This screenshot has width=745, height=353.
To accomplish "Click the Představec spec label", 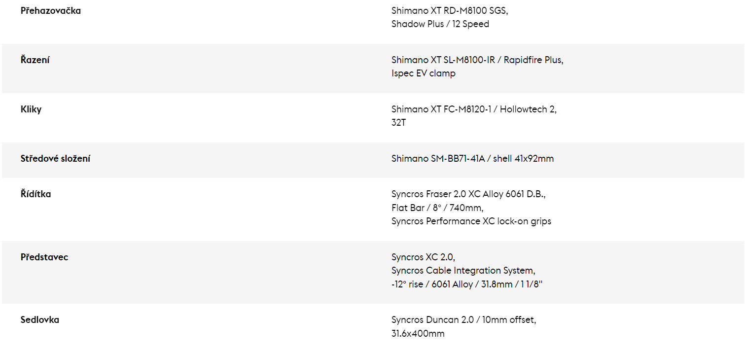I will pos(44,257).
